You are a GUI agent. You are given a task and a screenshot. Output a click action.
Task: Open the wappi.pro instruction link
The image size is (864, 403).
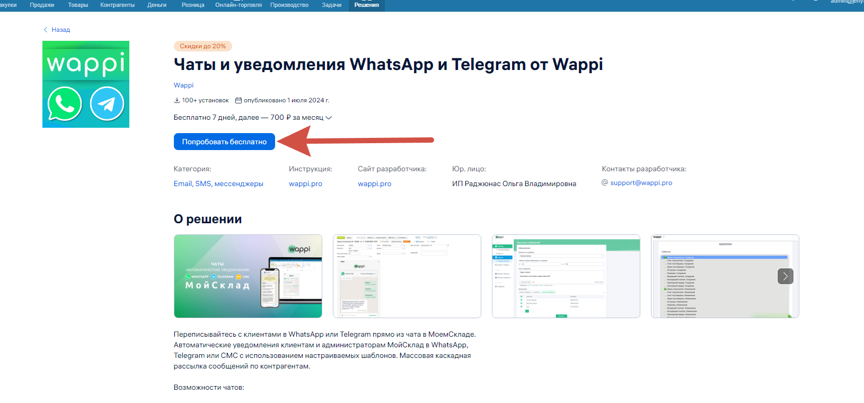point(305,183)
